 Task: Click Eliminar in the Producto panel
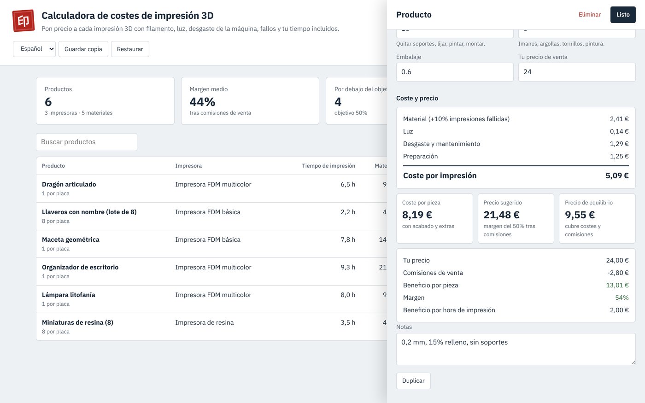pyautogui.click(x=590, y=15)
